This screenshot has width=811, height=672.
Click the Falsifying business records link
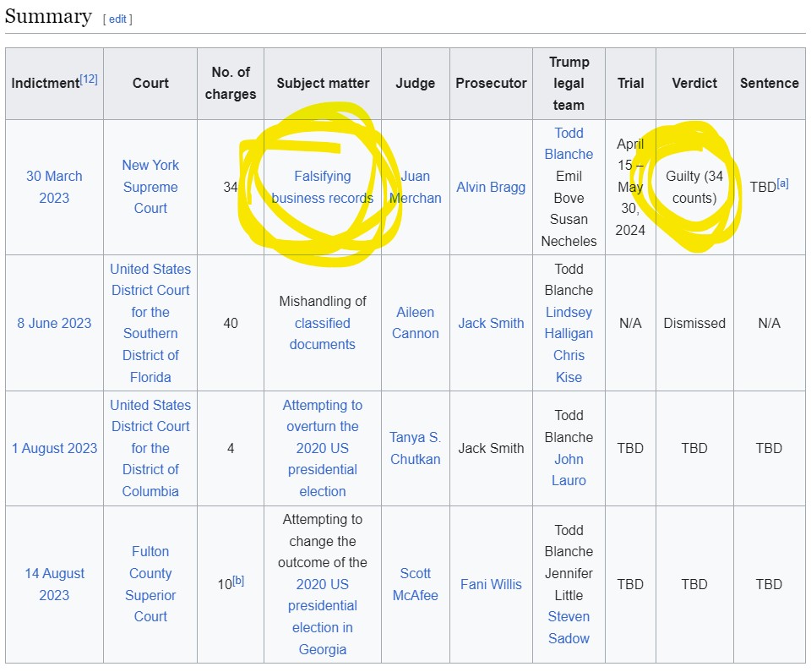tap(322, 187)
